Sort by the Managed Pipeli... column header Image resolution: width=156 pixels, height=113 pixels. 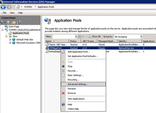coord(107,41)
